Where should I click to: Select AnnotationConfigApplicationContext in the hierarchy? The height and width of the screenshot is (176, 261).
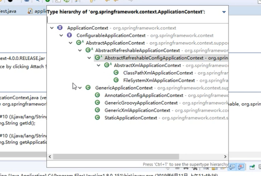click(144, 95)
